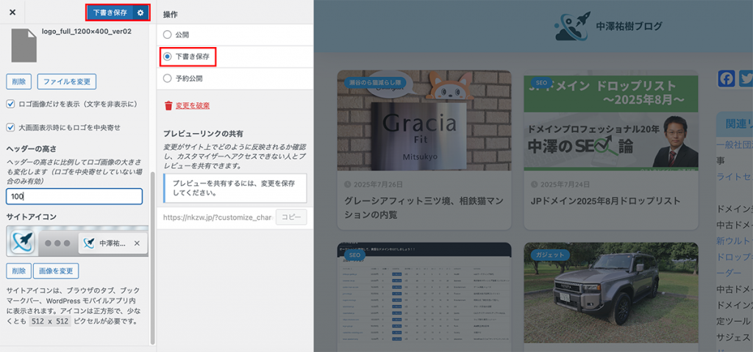The height and width of the screenshot is (352, 753).
Task: Close the customizer with the X icon
Action: tap(12, 12)
